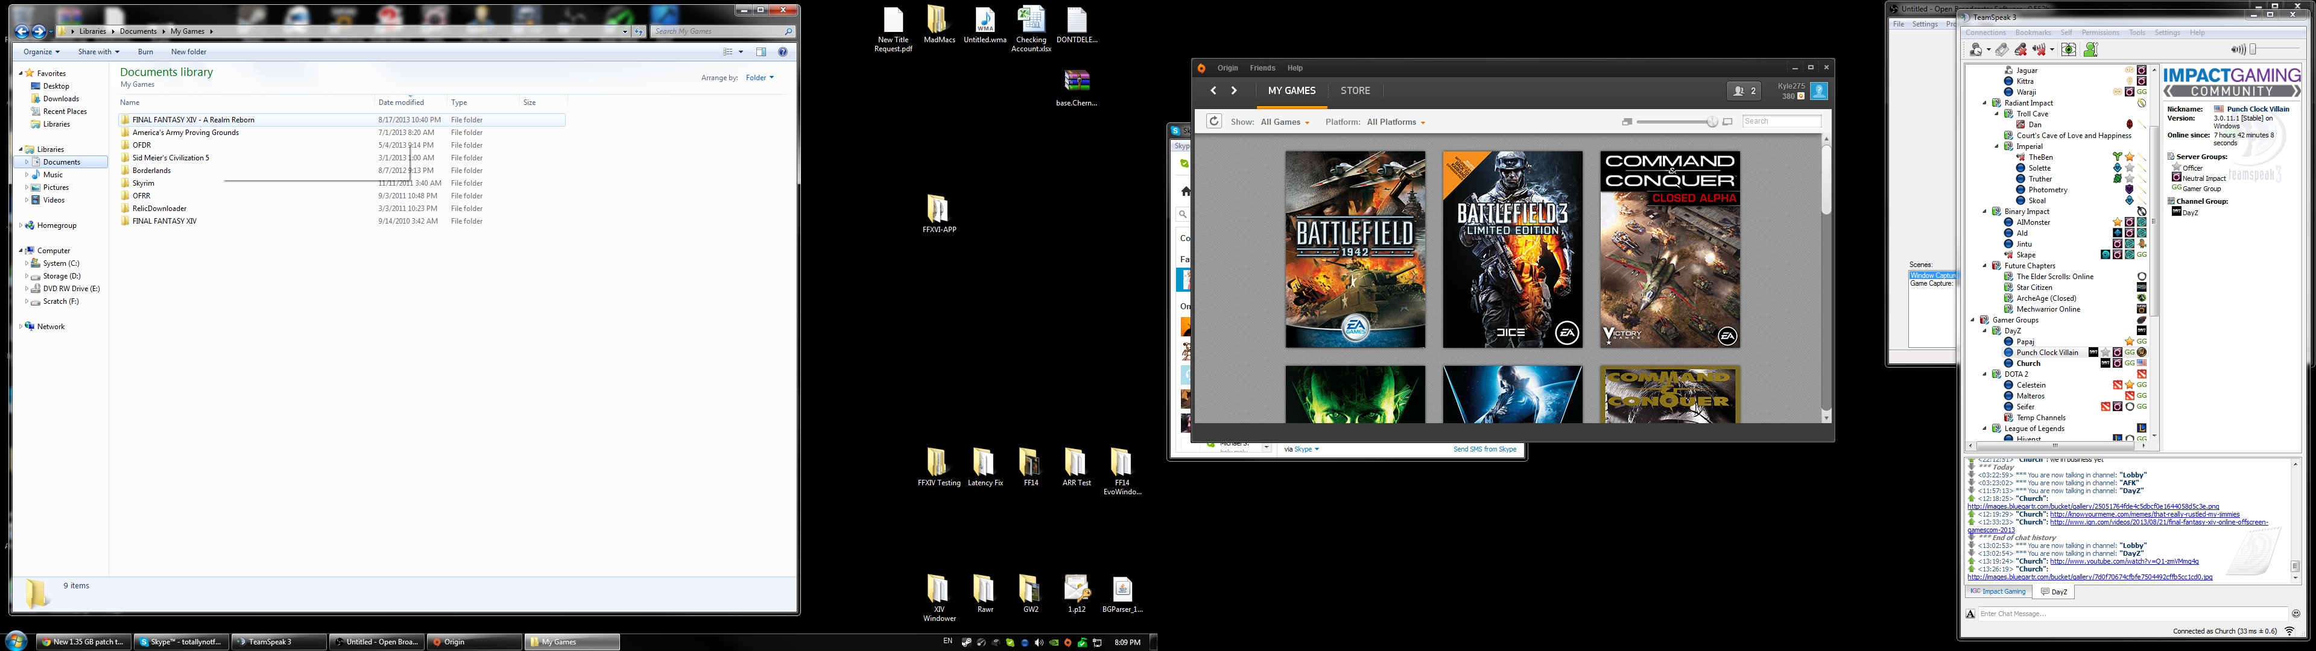The width and height of the screenshot is (2316, 651).
Task: Click the Explorer Back arrow button
Action: point(22,31)
